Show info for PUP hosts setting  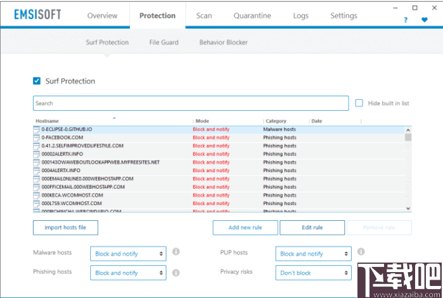coord(361,251)
